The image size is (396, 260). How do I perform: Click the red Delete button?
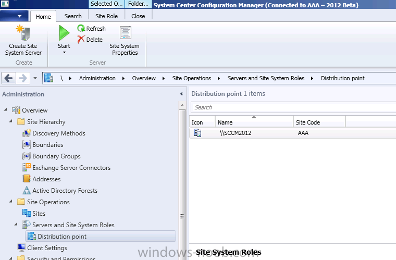[x=90, y=40]
